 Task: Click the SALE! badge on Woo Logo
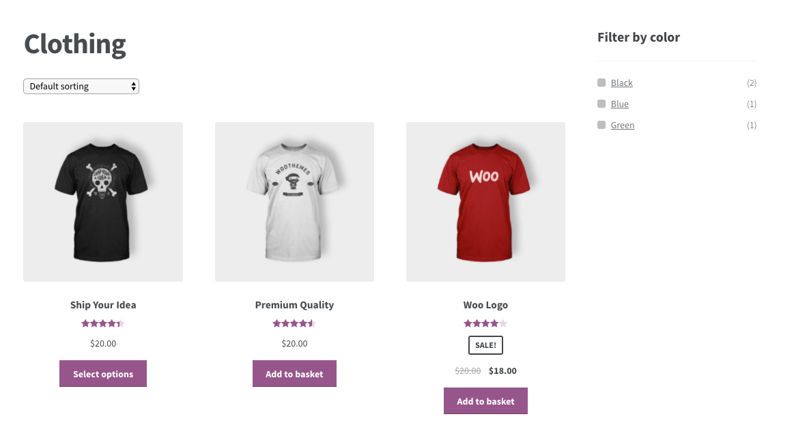(485, 345)
